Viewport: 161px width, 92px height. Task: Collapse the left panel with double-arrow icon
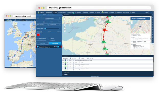pos(62,15)
